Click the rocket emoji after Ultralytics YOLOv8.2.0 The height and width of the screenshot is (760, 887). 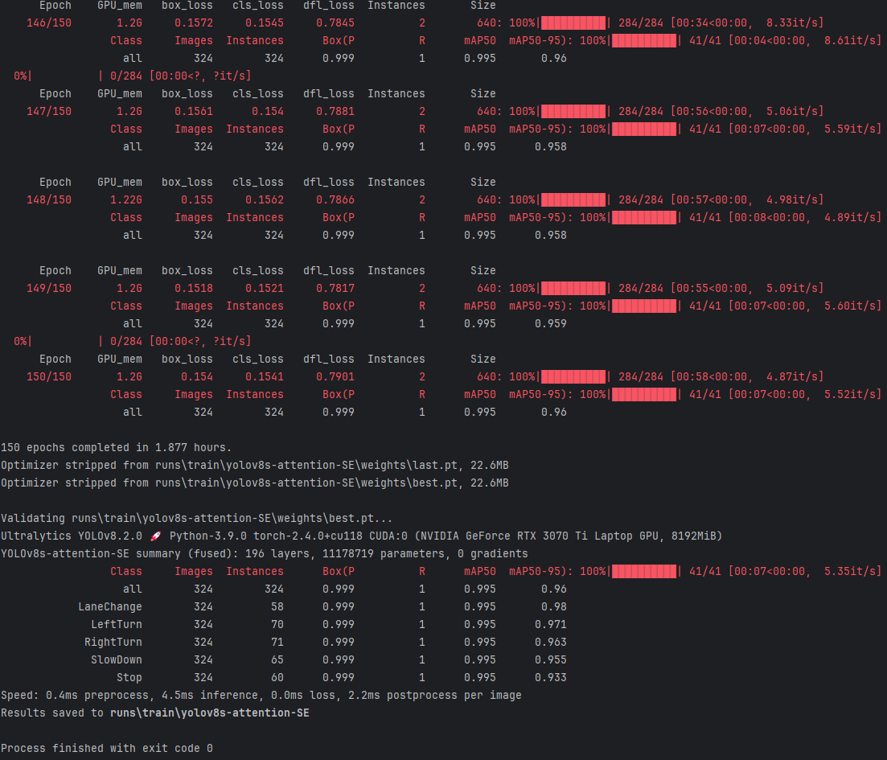(x=155, y=536)
